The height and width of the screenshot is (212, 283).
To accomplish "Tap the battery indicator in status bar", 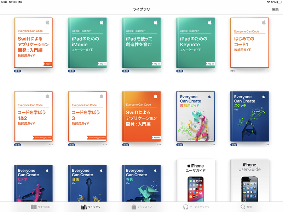I will click(x=279, y=2).
